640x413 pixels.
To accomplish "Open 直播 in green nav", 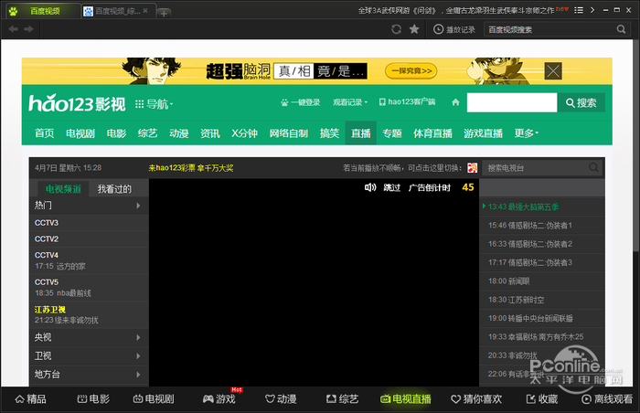I will tap(361, 133).
